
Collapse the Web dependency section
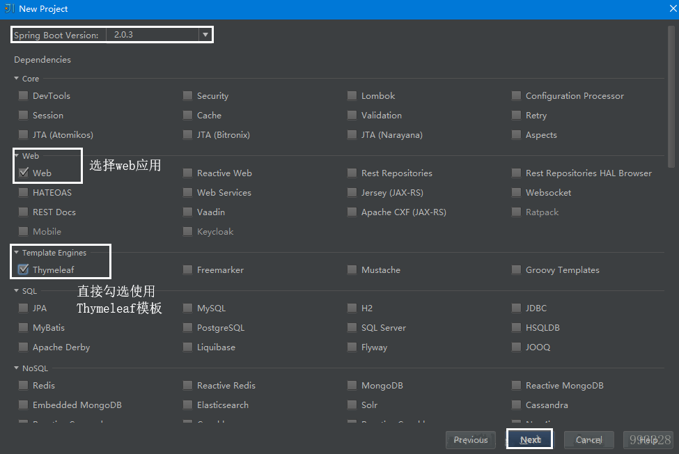pyautogui.click(x=17, y=155)
